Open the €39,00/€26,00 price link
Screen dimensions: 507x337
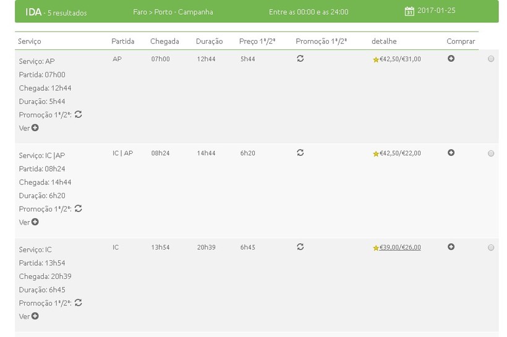(400, 247)
